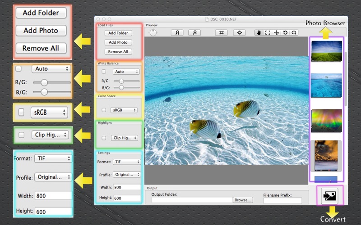Click the enlarged R/G slider in the callout

(x=52, y=82)
